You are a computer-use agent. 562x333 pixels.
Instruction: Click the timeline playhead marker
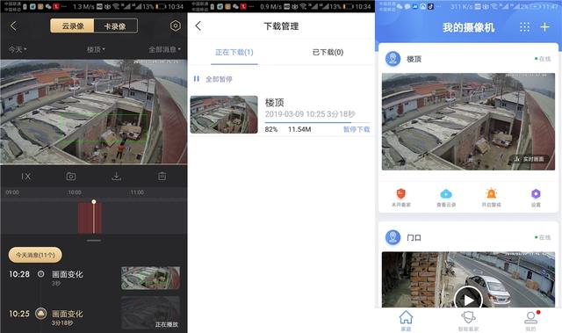click(94, 202)
